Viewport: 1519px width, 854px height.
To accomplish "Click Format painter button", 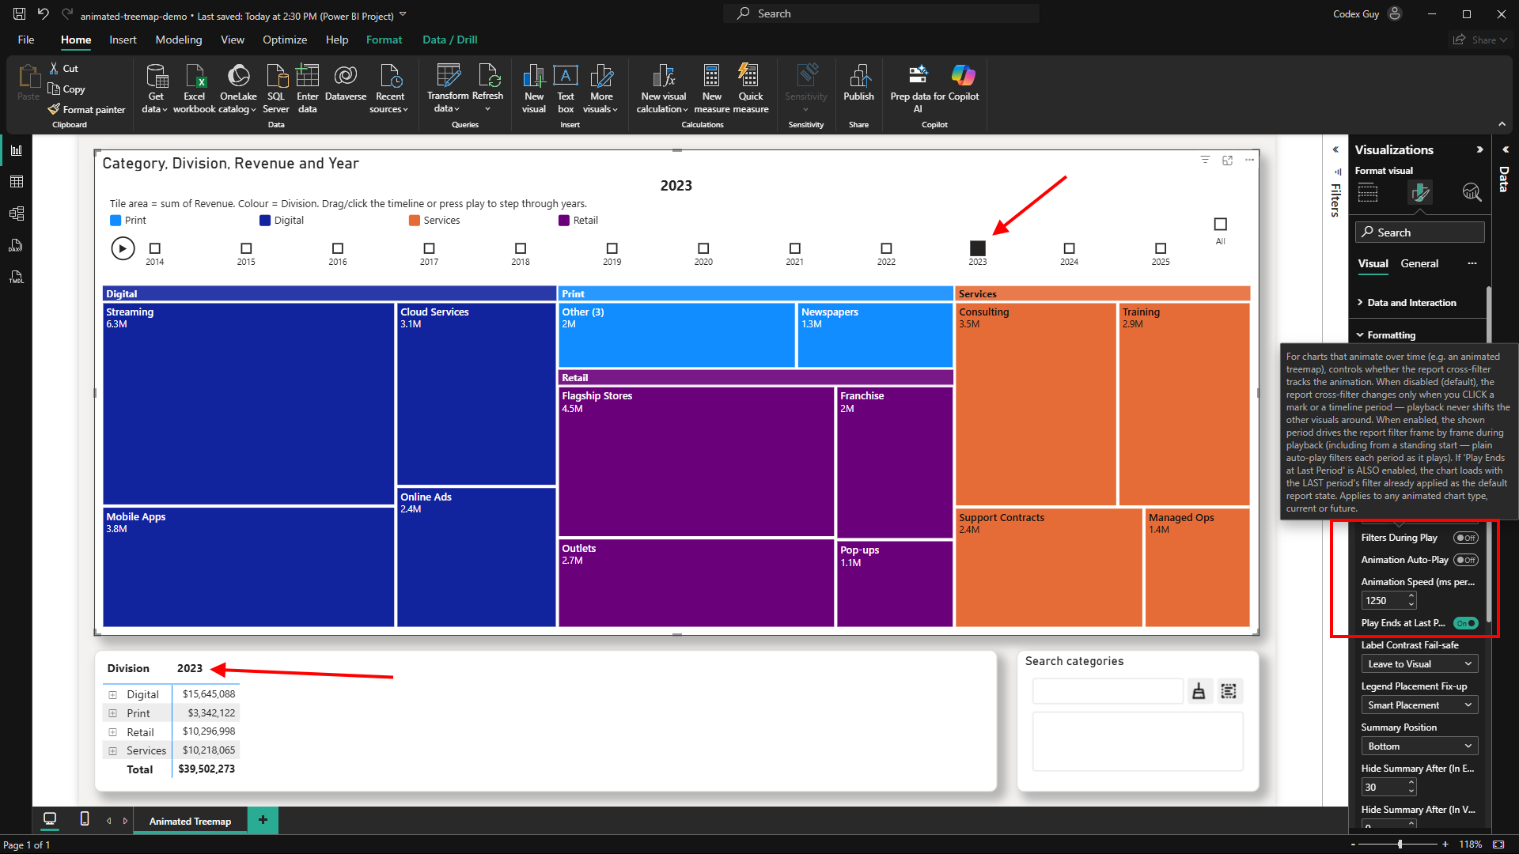I will [86, 110].
